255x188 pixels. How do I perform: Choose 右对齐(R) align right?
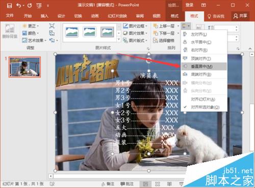click(x=204, y=50)
